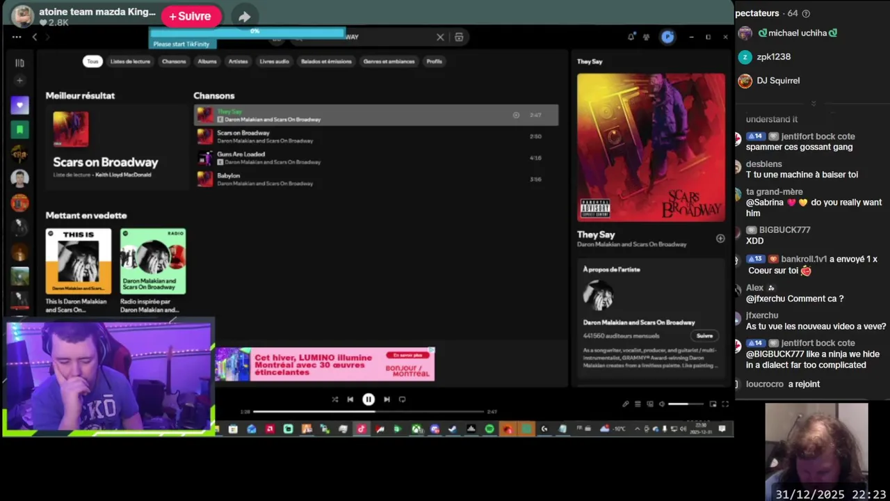Open Daron Malakian artist photo in About

pyautogui.click(x=598, y=296)
